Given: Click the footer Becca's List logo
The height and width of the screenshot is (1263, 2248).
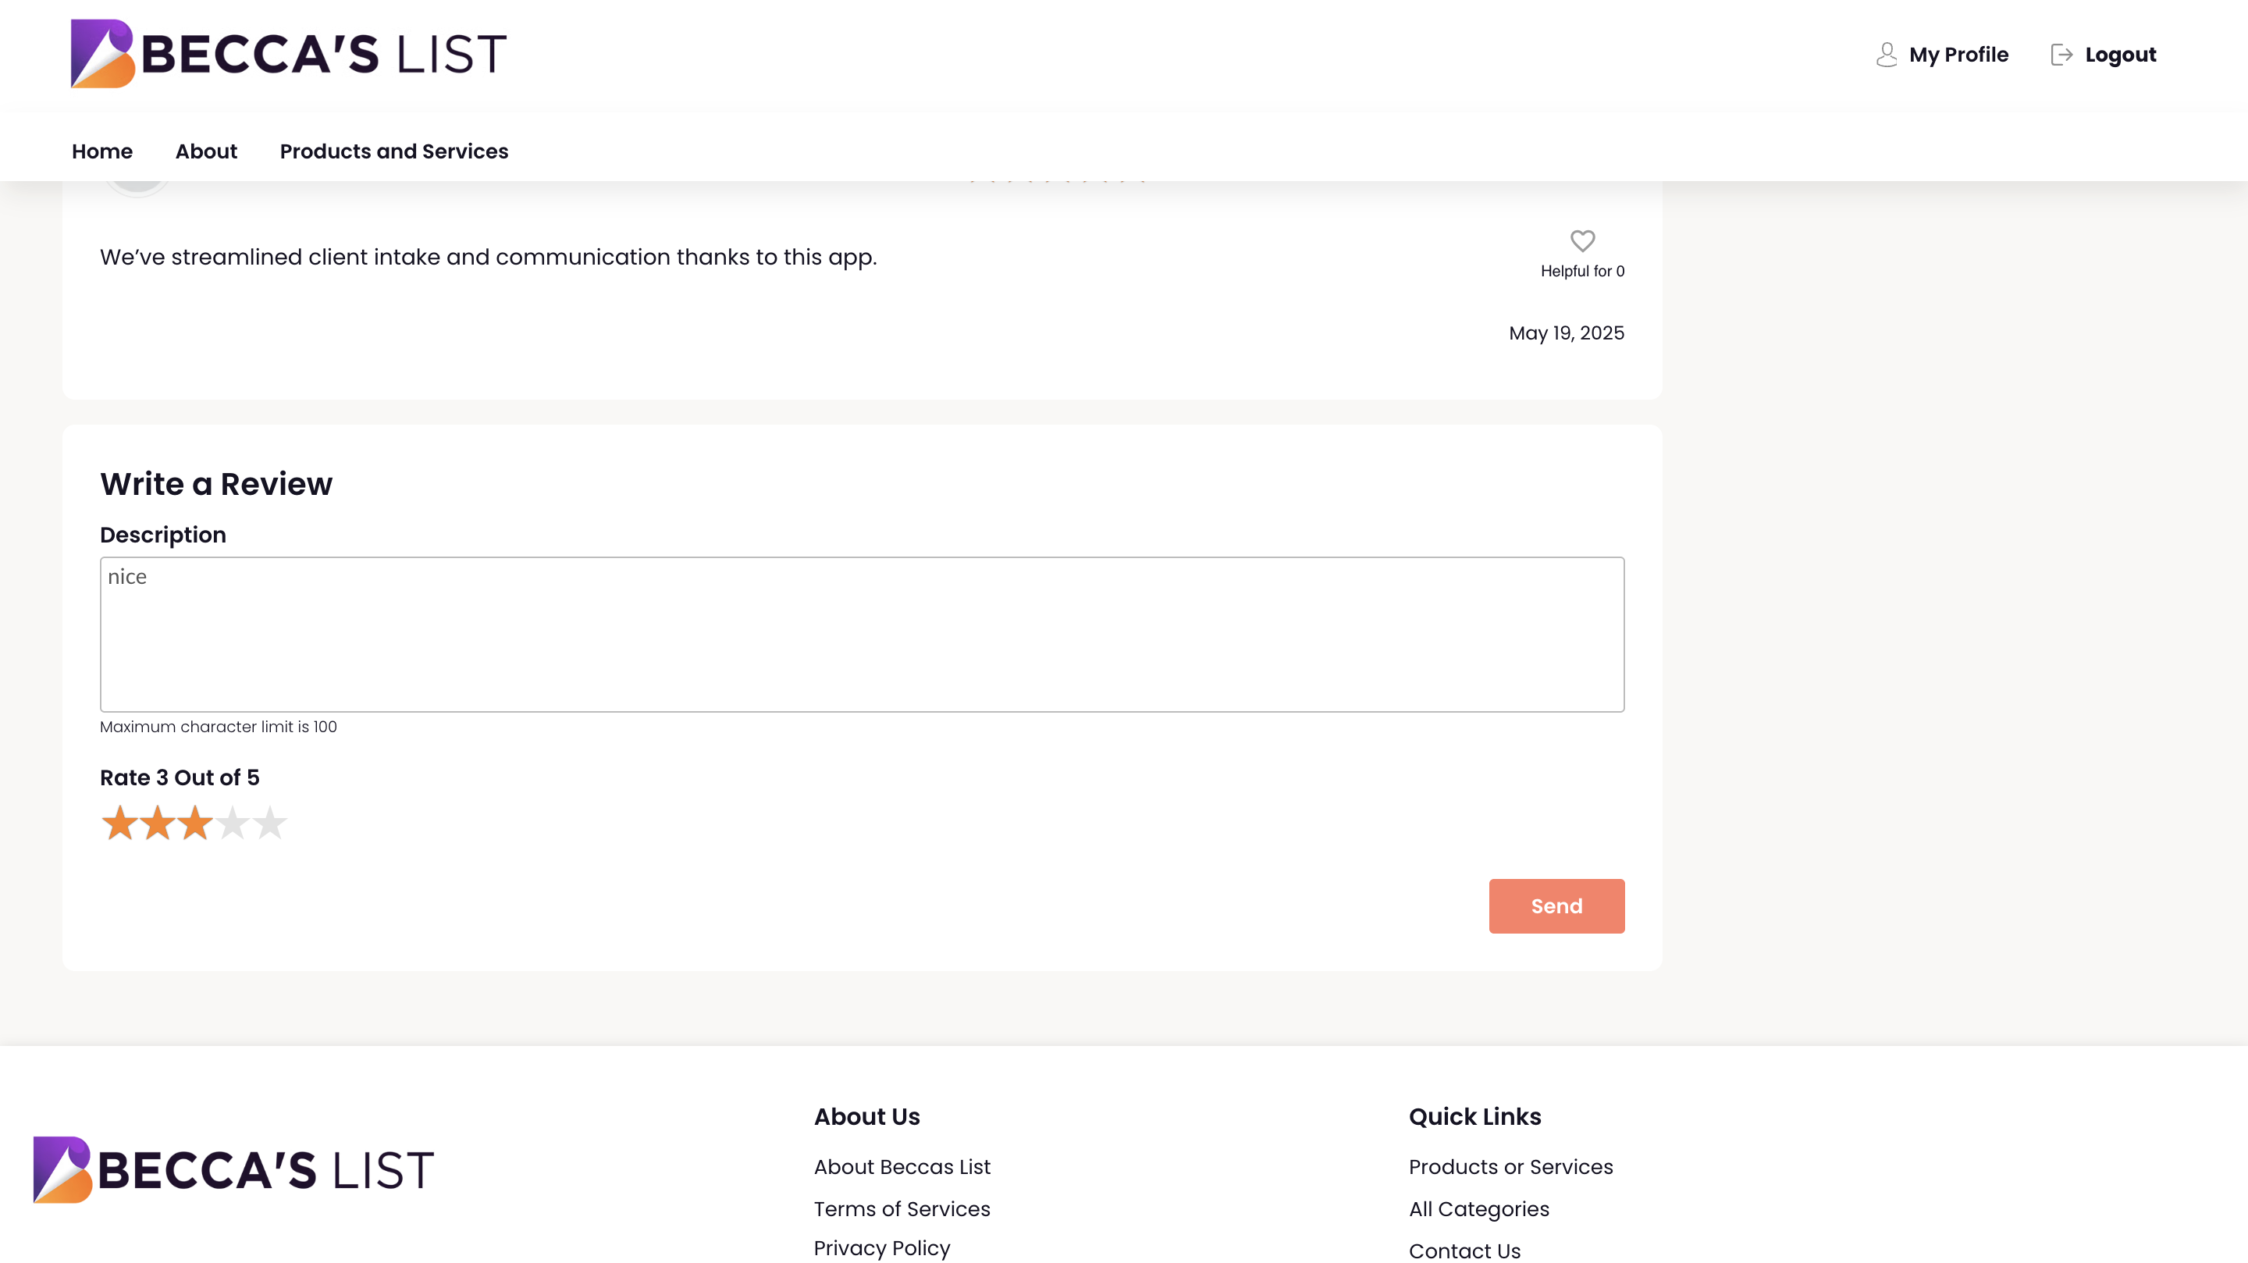Looking at the screenshot, I should [x=233, y=1169].
